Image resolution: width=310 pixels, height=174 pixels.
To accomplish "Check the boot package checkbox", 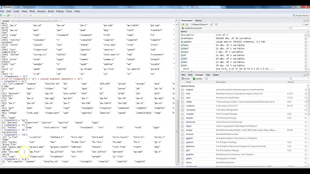I will [183, 94].
